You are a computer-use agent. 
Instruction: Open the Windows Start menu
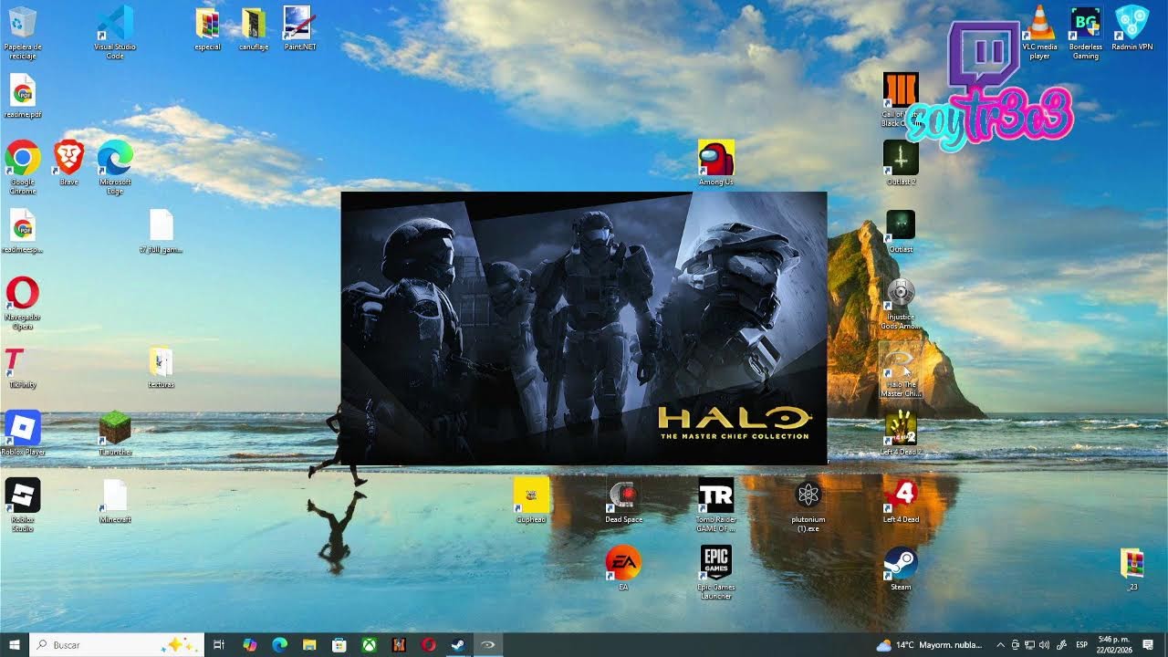(x=15, y=645)
